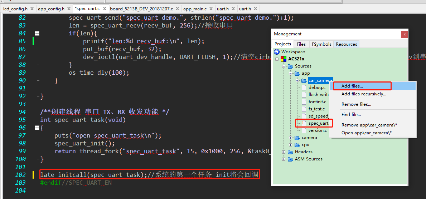Click the cpu folder icon

[x=297, y=145]
